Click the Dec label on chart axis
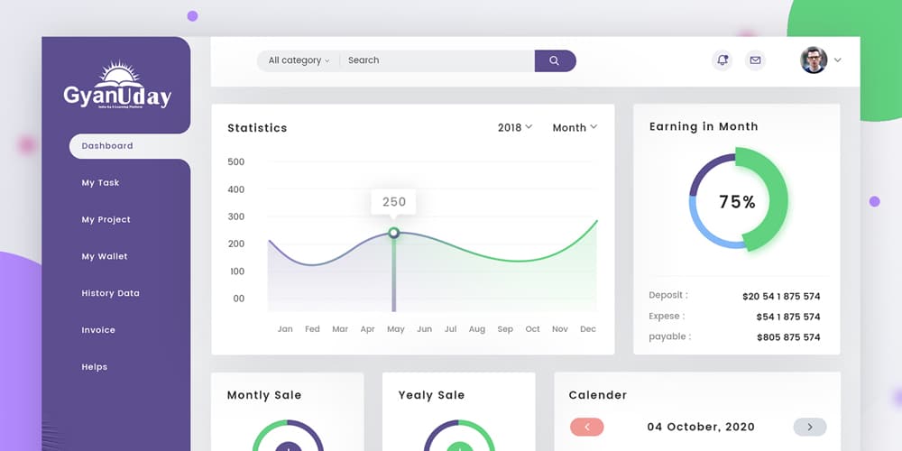Viewport: 902px width, 451px height. tap(588, 329)
